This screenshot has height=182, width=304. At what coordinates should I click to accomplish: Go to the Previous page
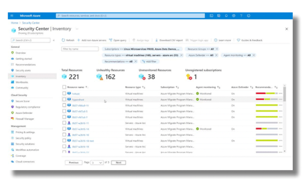pos(74,162)
